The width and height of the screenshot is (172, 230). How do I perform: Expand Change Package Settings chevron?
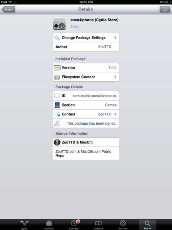(115, 37)
